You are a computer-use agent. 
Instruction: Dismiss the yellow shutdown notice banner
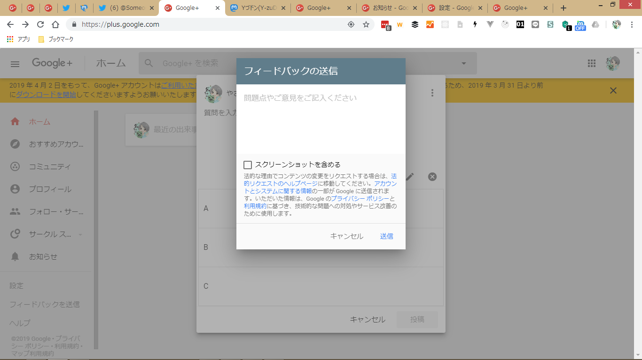[613, 90]
